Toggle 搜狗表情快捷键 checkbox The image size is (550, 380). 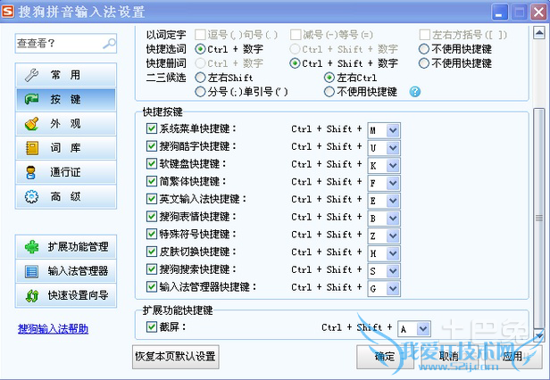tap(152, 216)
